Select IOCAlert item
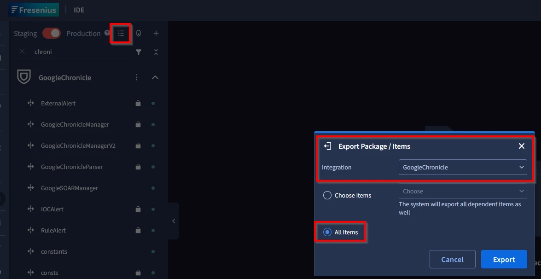Viewport: 541px width, 279px height. [x=52, y=209]
